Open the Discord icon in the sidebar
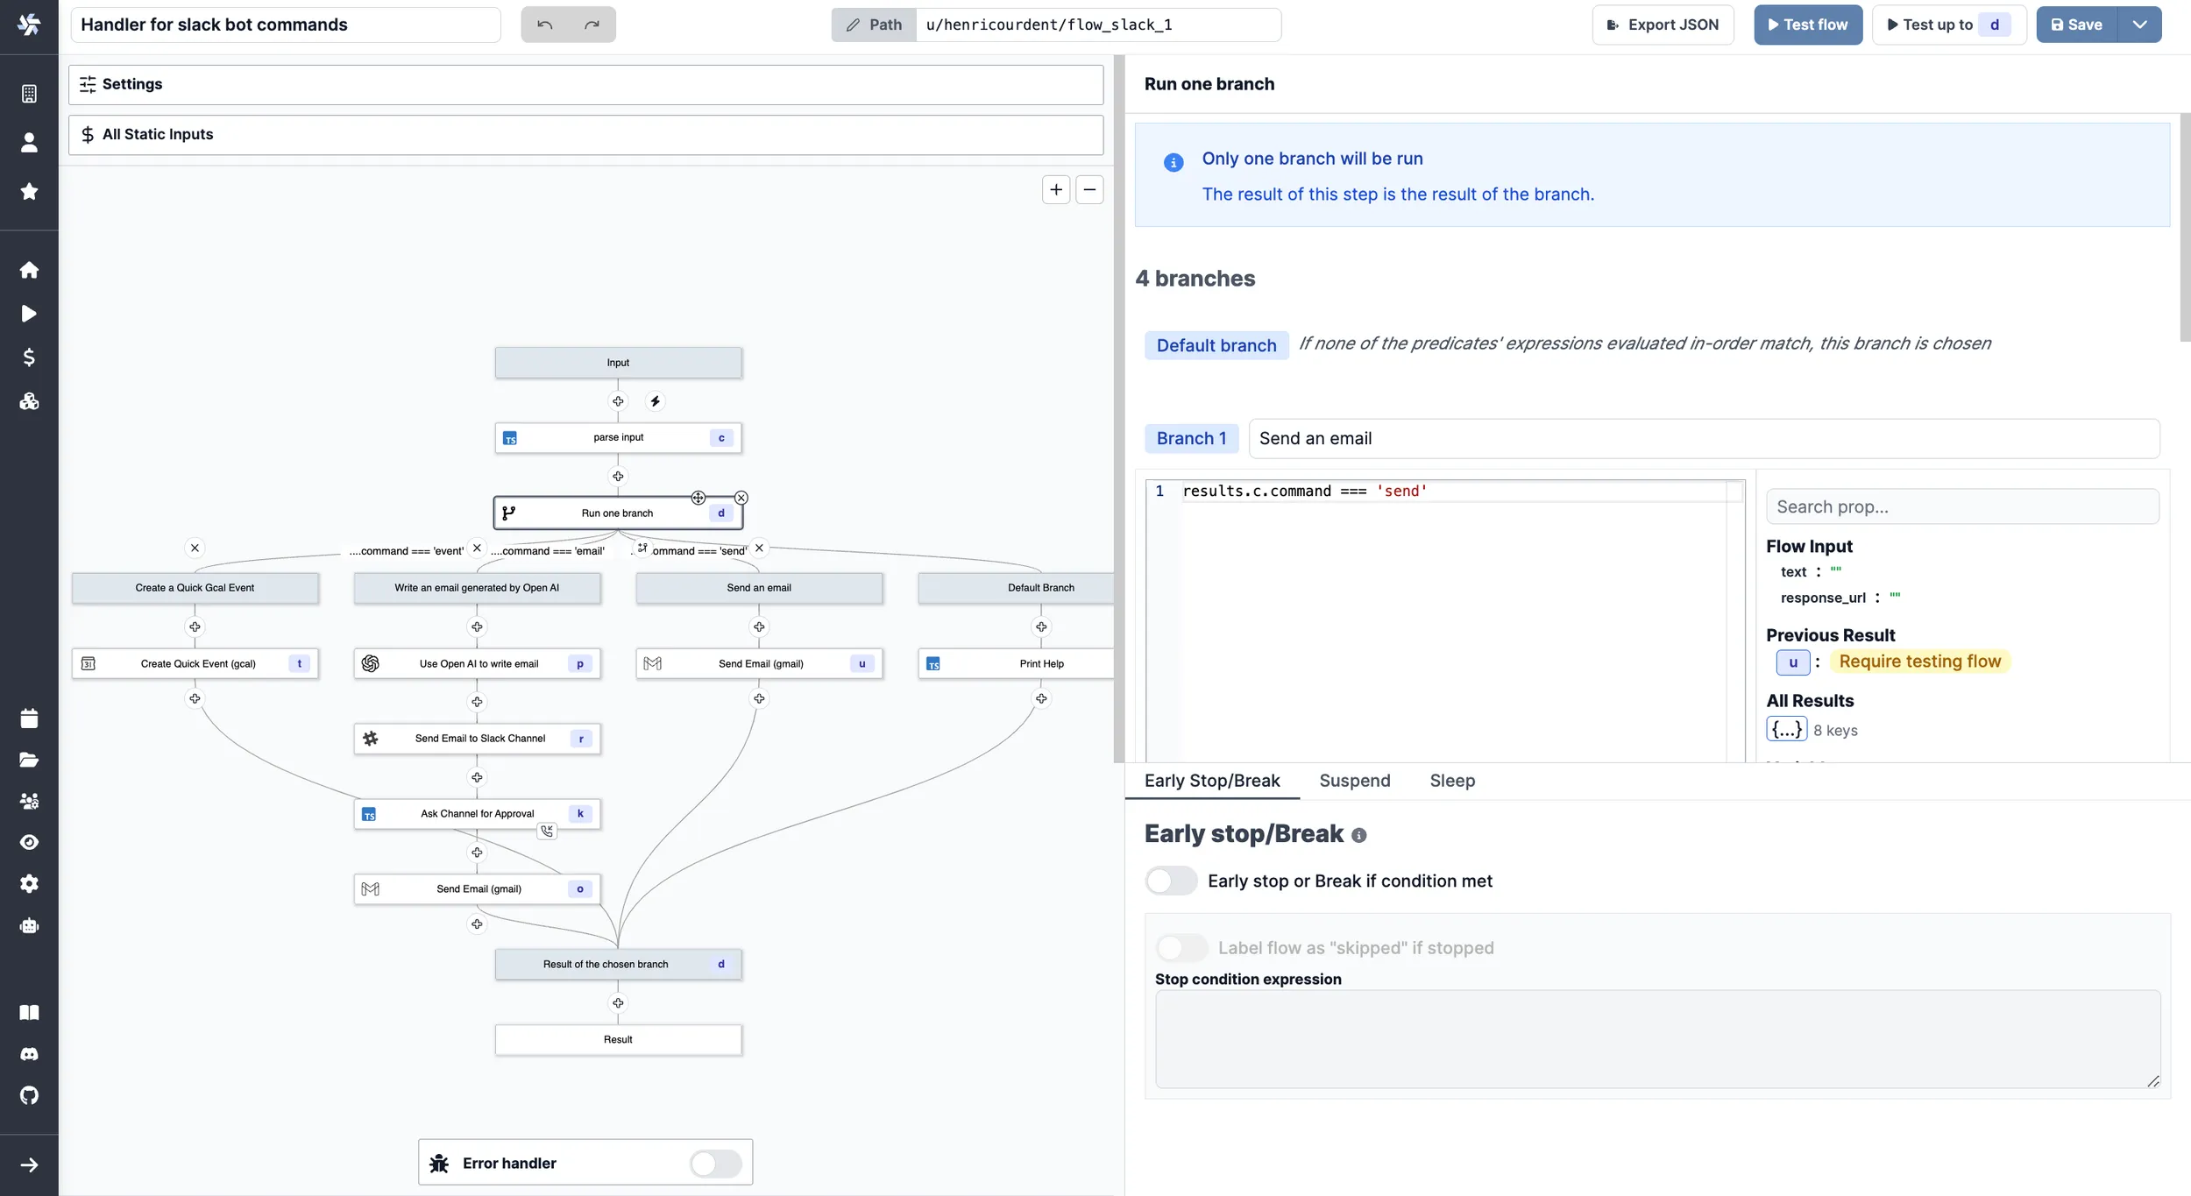Screen dimensions: 2191x1196 (x=29, y=1054)
